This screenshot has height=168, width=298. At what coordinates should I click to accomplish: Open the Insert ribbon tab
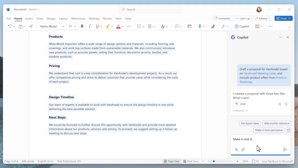(x=29, y=19)
